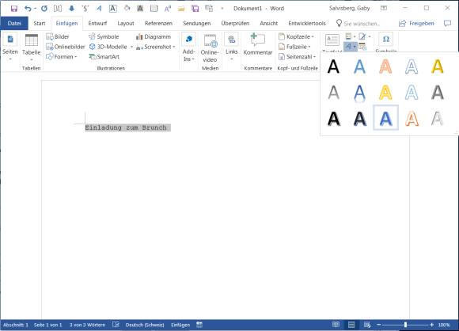Screen dimensions: 459x331
Task: Toggle web layout view in status bar
Action: (366, 325)
